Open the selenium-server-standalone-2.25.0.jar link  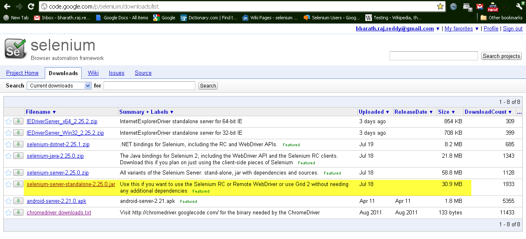pyautogui.click(x=71, y=184)
